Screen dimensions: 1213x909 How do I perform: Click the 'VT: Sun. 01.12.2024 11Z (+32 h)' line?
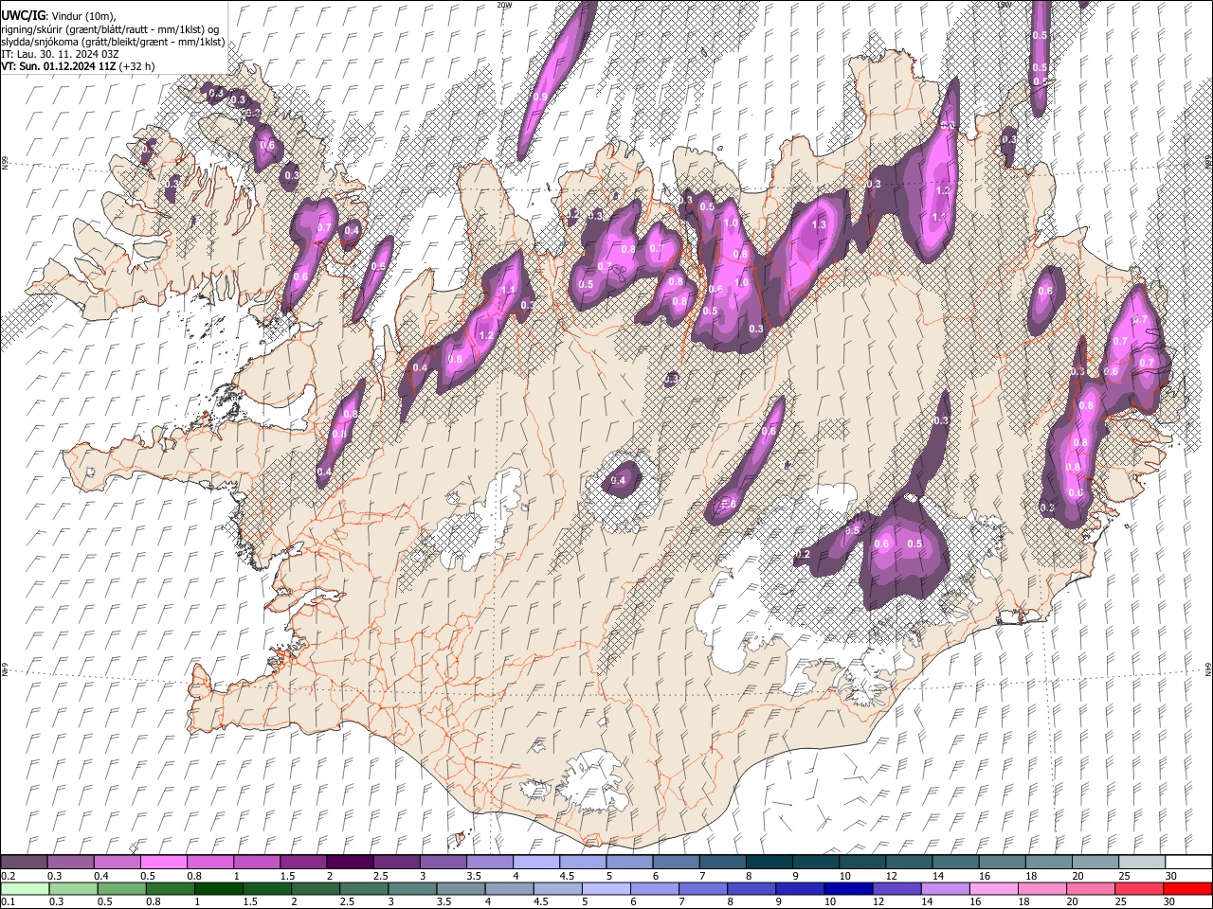point(78,66)
